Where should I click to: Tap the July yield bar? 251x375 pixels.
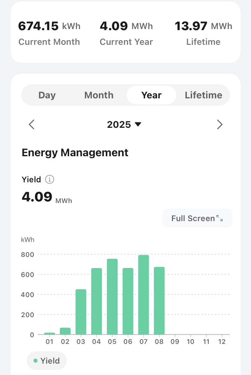[x=143, y=295]
